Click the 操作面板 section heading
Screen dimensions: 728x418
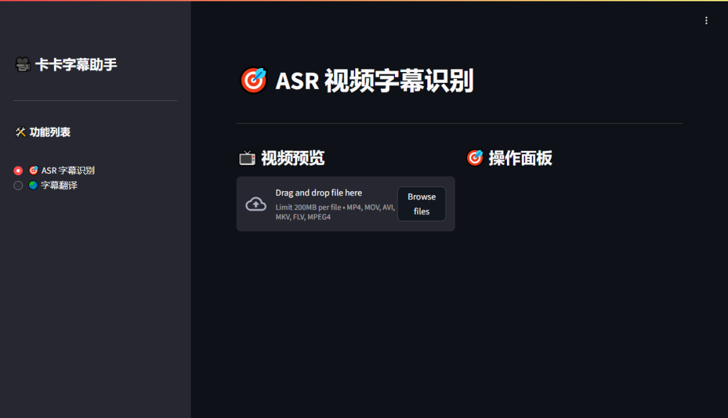(520, 158)
